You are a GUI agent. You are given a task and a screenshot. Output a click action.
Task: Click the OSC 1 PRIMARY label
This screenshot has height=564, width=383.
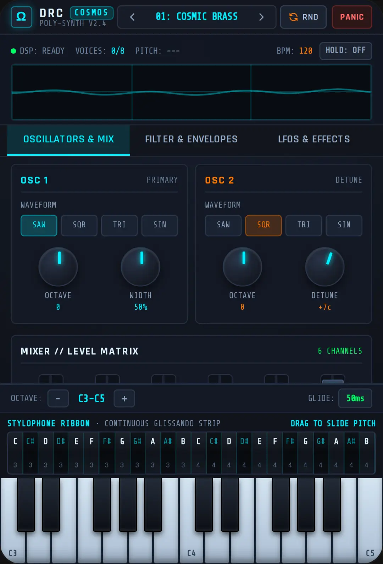[x=162, y=180]
